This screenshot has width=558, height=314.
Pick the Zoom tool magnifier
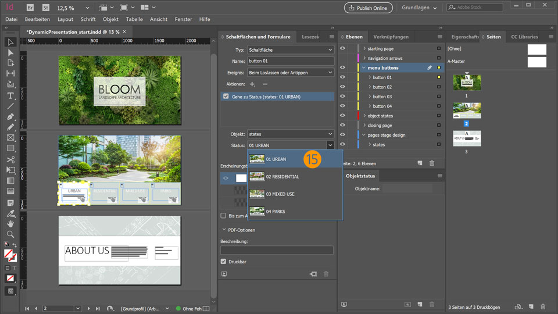point(10,234)
